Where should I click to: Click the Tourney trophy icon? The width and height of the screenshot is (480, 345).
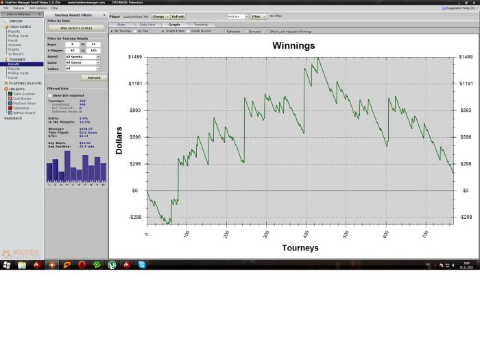5,60
